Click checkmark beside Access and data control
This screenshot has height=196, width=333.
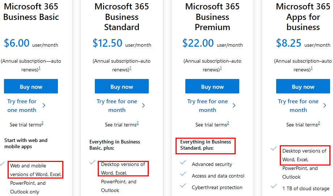tap(183, 174)
